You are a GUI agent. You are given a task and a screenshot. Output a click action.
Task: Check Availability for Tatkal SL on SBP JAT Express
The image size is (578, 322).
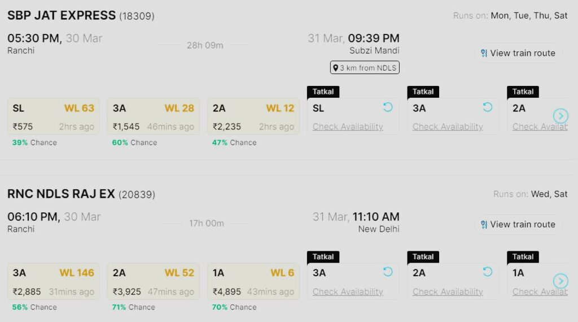pyautogui.click(x=348, y=127)
